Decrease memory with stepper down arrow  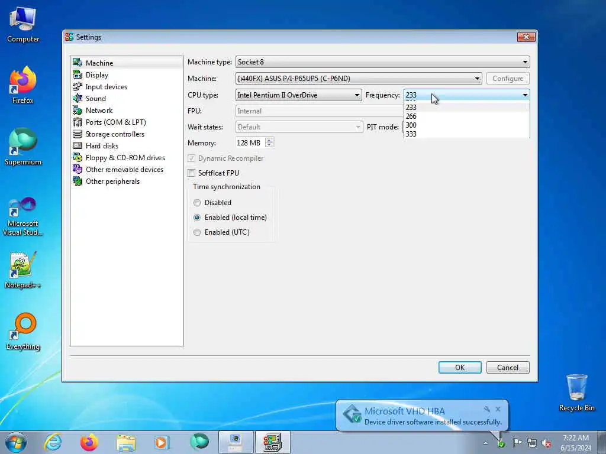[269, 145]
